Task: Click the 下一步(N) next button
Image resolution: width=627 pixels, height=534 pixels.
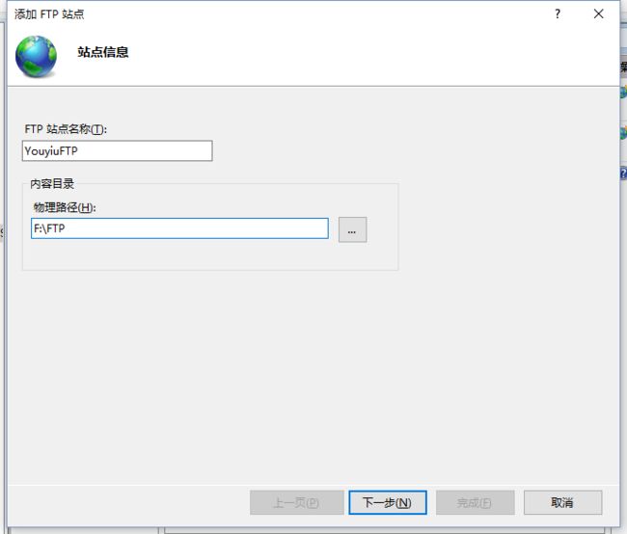Action: (388, 502)
